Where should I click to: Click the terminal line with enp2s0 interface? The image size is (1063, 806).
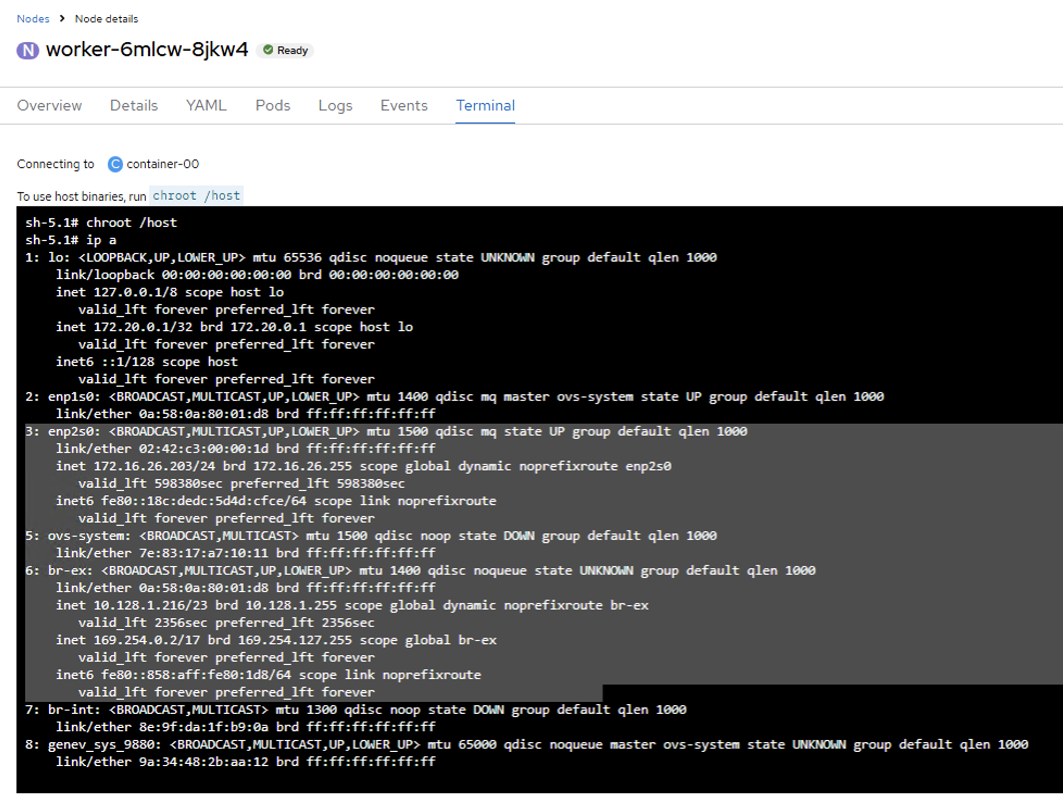tap(386, 432)
